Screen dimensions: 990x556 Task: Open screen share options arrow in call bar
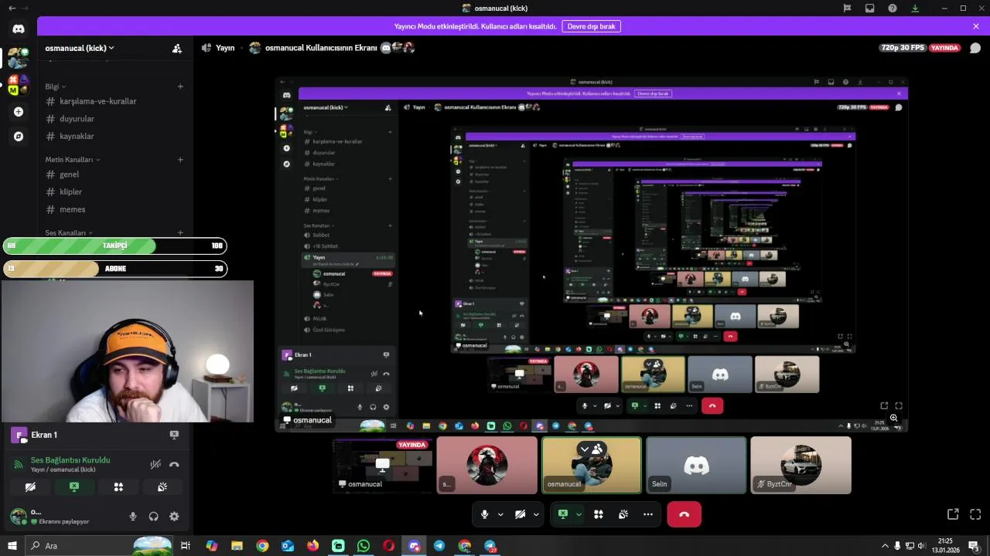[x=579, y=514]
